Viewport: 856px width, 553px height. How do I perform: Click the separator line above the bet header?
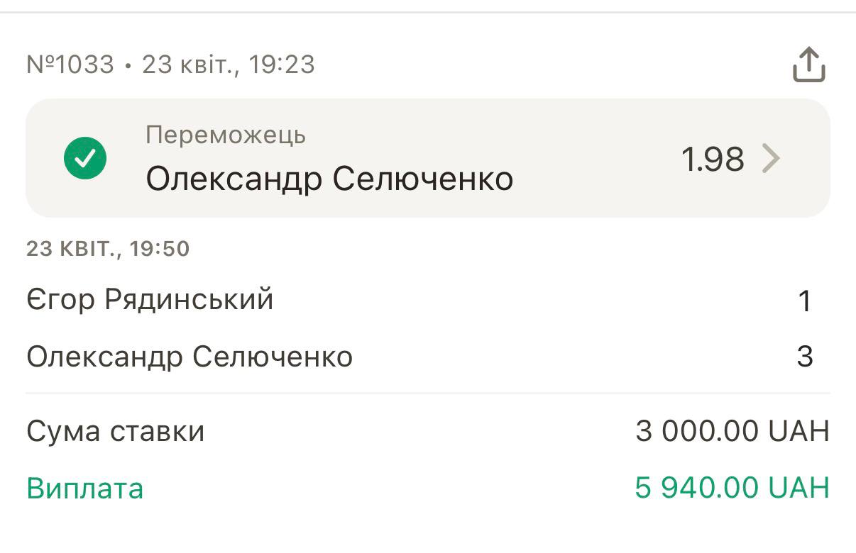428,12
